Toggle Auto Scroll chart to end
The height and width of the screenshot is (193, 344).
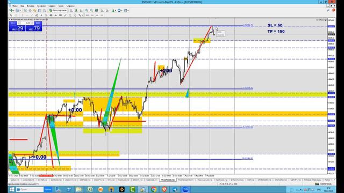click(x=102, y=10)
